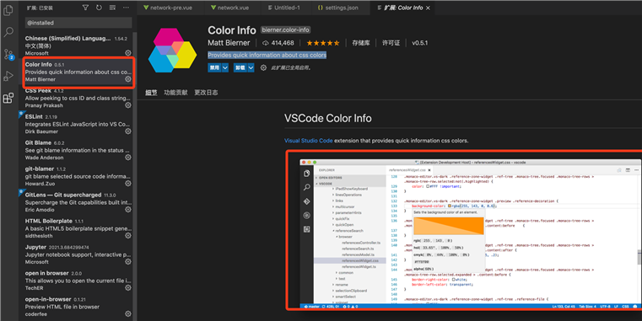Select the 细节 (details) tab

(x=151, y=93)
